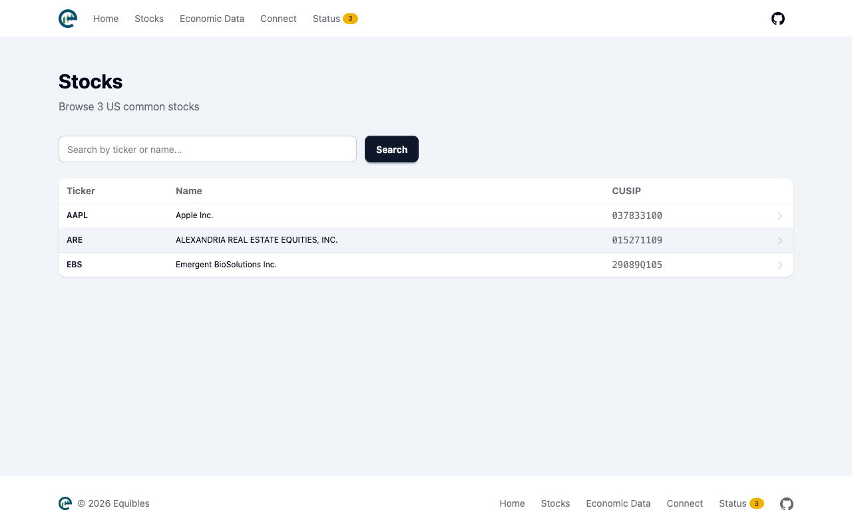Click the search by ticker input field
The width and height of the screenshot is (852, 532).
click(x=207, y=149)
